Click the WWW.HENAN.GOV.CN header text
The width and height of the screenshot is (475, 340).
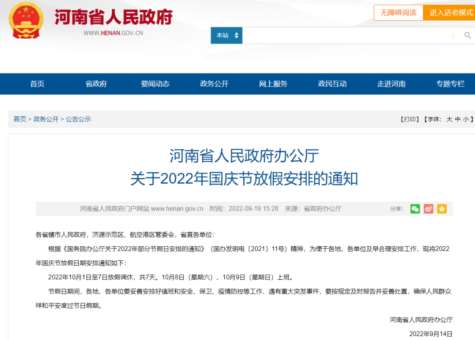tap(113, 33)
